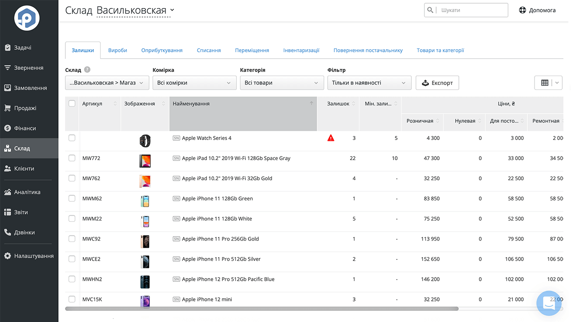The height and width of the screenshot is (322, 573).
Task: Check the MWM62 iPhone 11 Green row
Action: 72,198
